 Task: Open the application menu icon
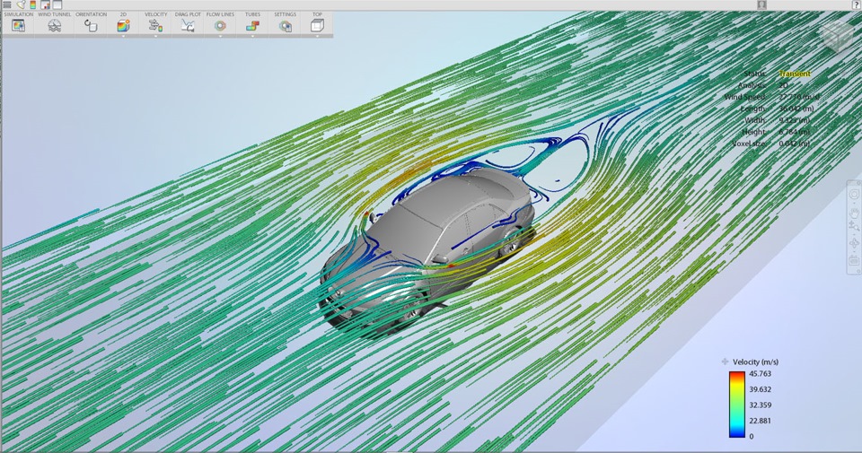point(7,4)
